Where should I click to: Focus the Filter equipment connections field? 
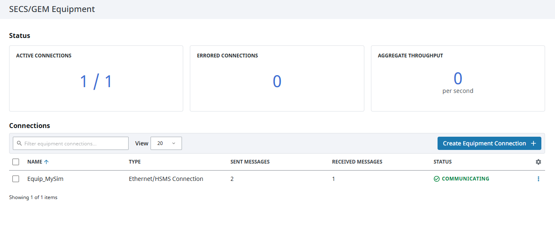click(74, 143)
